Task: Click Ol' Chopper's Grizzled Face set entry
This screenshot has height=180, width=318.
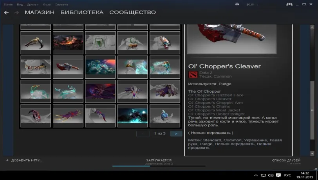Action: pos(216,95)
